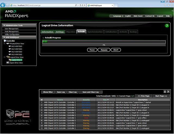Screen dimensions: 174x134
Task: Open the Help link in the header
Action: click(x=168, y=16)
